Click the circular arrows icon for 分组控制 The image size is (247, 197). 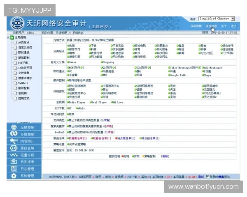coord(14,134)
